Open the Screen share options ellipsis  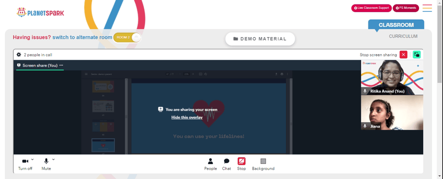[x=61, y=66]
